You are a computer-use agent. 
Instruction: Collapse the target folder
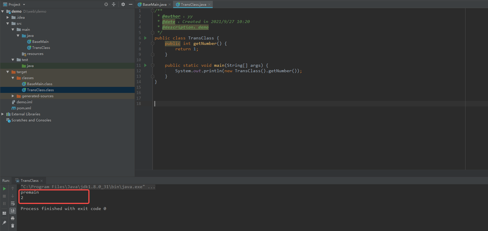pos(8,72)
